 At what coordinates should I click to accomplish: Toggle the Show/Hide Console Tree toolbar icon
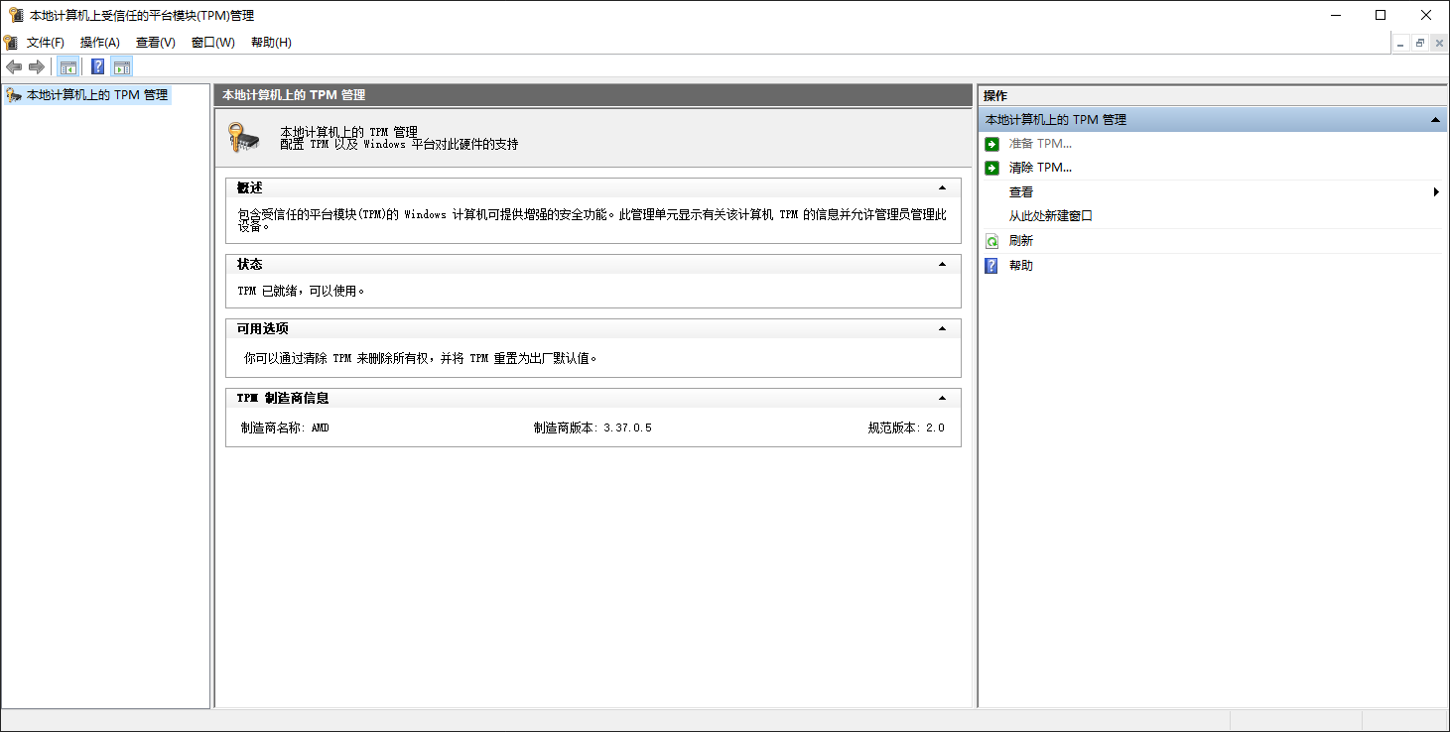point(67,66)
